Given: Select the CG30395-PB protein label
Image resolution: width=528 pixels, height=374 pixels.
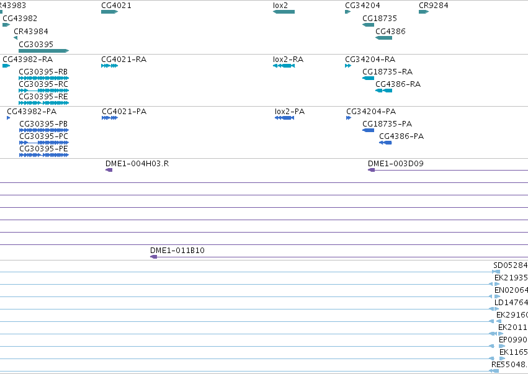Looking at the screenshot, I should click(x=44, y=124).
